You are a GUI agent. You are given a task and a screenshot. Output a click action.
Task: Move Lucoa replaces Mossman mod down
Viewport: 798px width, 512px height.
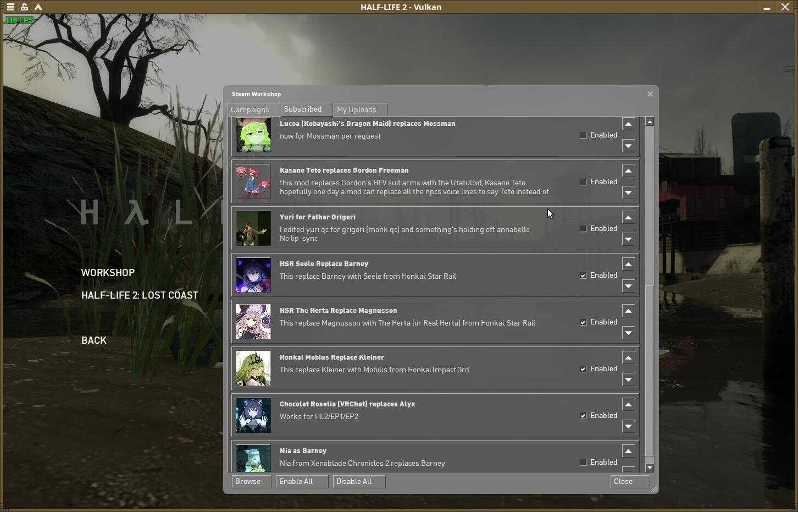[628, 146]
